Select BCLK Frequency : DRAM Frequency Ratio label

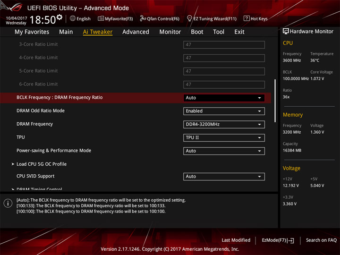point(59,97)
